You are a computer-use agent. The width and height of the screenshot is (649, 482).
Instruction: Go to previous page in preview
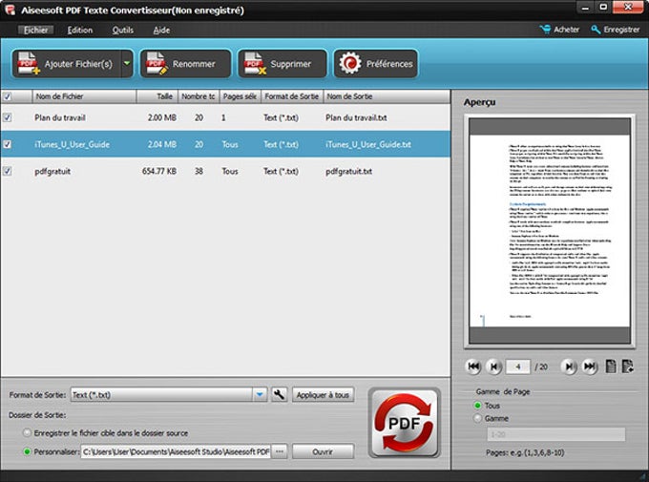point(493,367)
